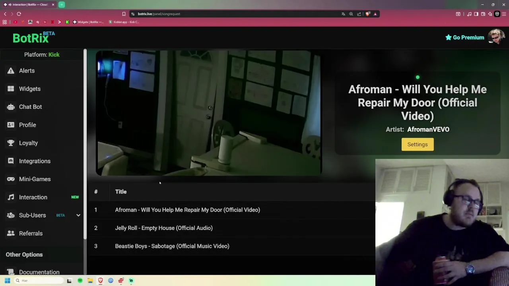This screenshot has width=509, height=286.
Task: Click the yellow Settings button
Action: click(x=418, y=145)
